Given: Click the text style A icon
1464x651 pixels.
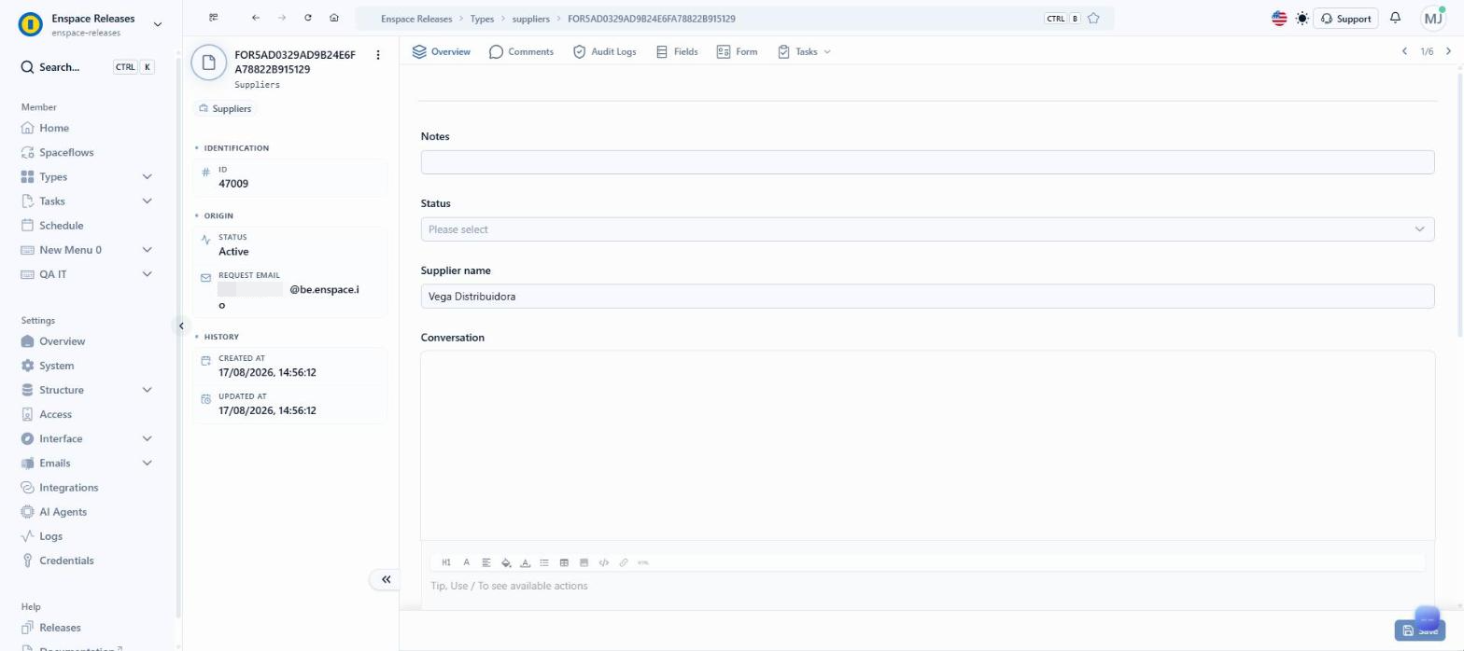Looking at the screenshot, I should point(466,562).
